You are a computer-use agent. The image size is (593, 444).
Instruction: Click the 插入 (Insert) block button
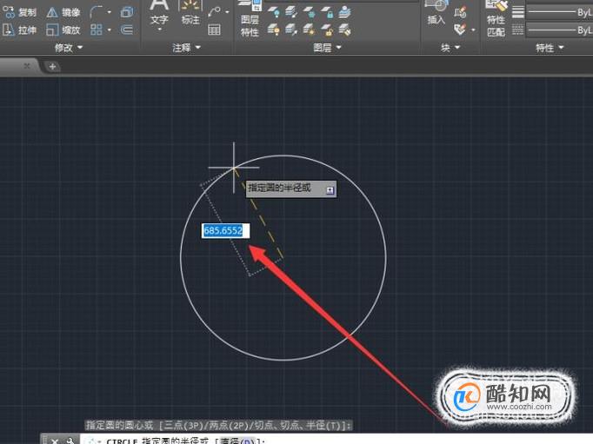tap(436, 13)
